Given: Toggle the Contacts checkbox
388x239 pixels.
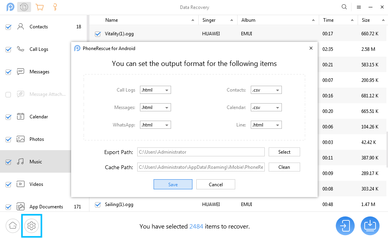Looking at the screenshot, I should pyautogui.click(x=9, y=27).
